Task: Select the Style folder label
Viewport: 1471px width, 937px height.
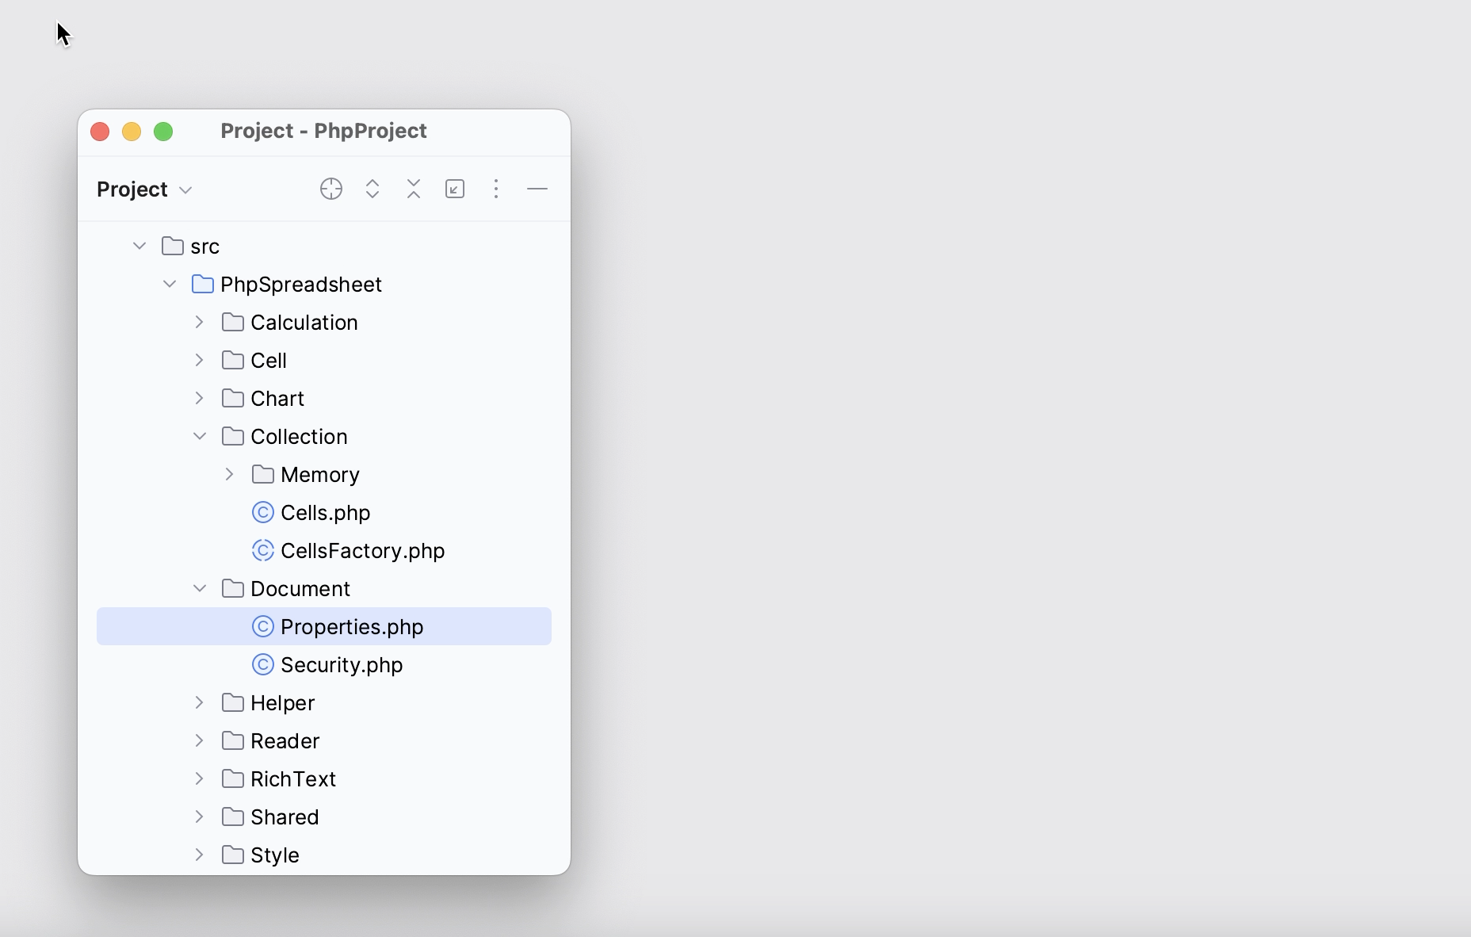Action: tap(275, 855)
